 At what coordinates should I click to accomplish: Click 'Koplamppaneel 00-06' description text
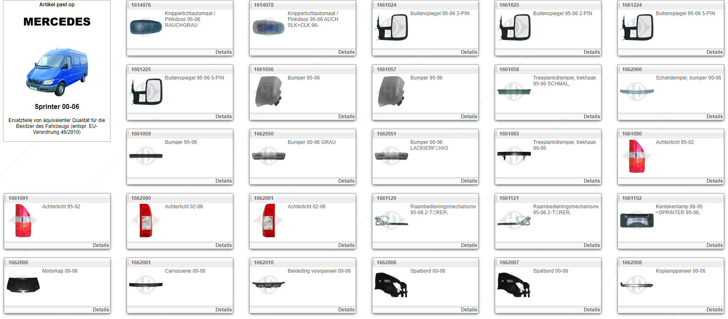[680, 271]
